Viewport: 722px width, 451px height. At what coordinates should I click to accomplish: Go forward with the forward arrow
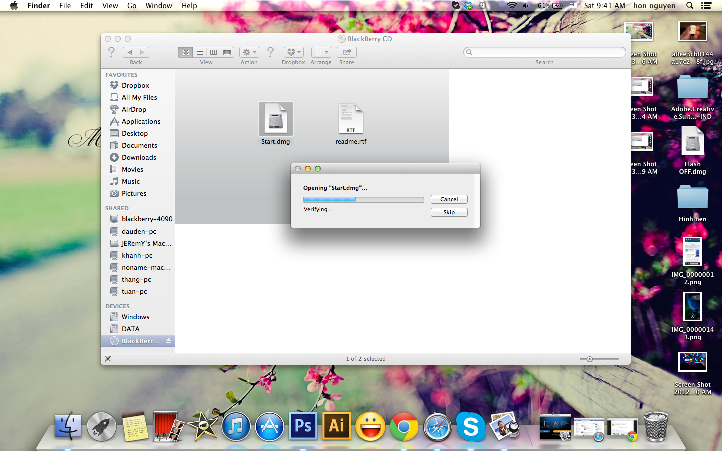pyautogui.click(x=143, y=52)
